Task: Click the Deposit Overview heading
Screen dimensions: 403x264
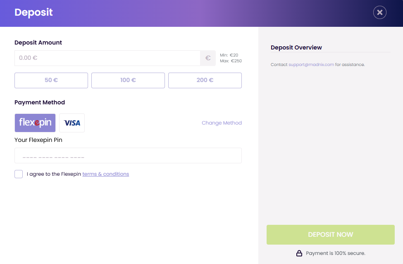Action: pos(296,47)
